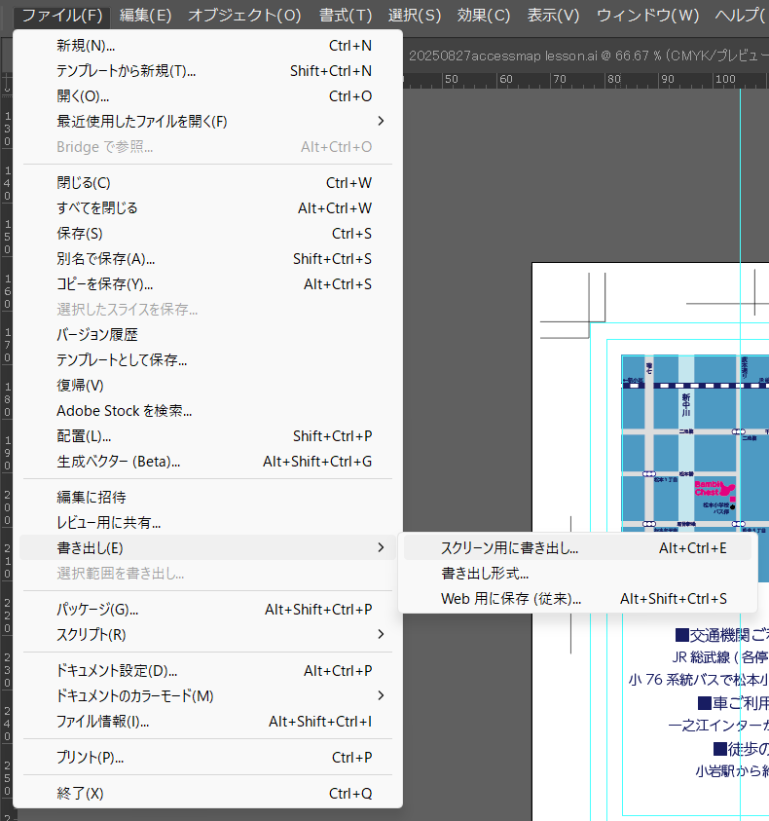Click the 効果(C) menu
This screenshot has height=821, width=769.
(484, 16)
